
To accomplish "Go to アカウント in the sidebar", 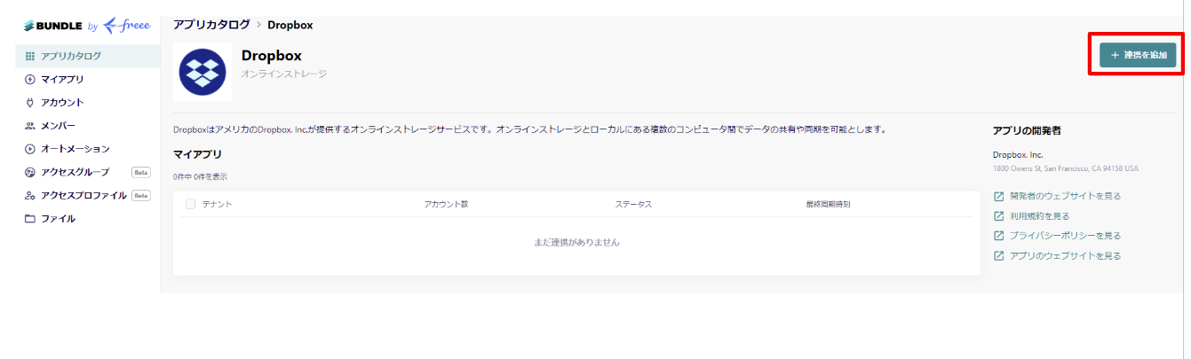I will click(x=88, y=103).
